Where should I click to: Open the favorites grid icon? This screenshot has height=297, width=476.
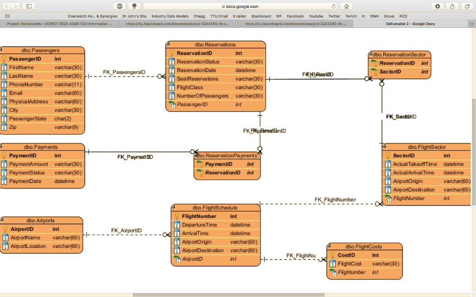click(7, 16)
